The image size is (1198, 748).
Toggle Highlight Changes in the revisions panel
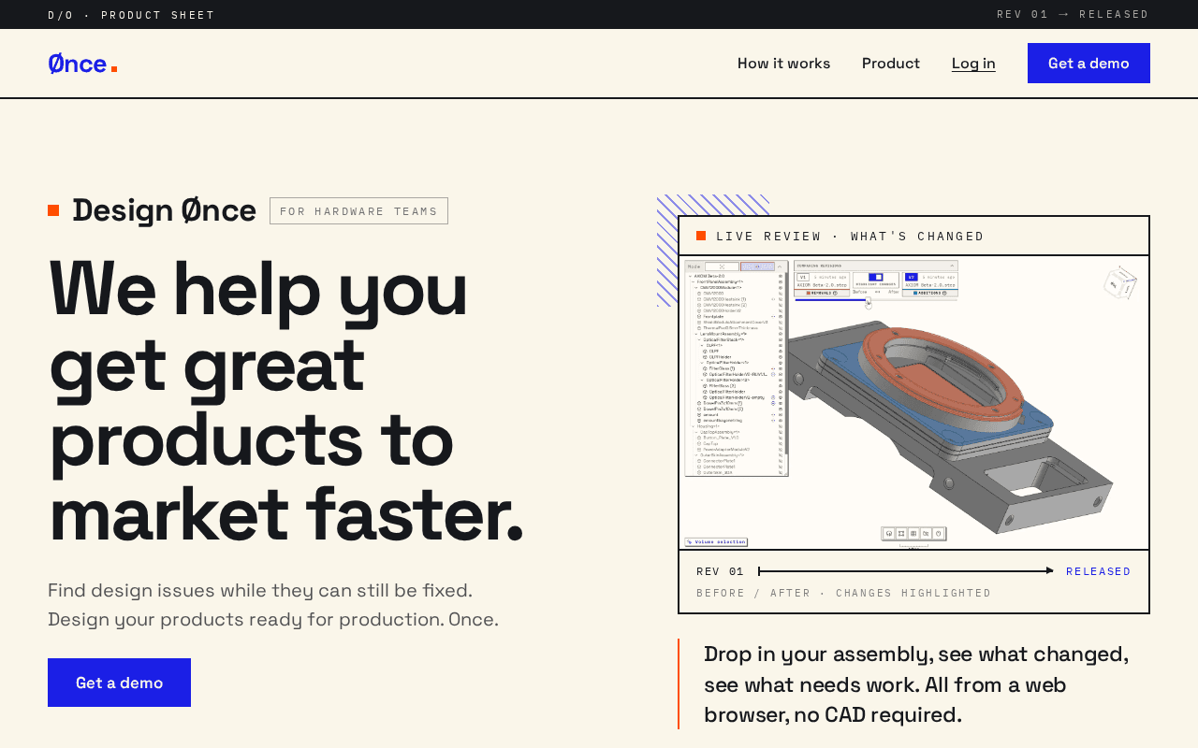(876, 278)
